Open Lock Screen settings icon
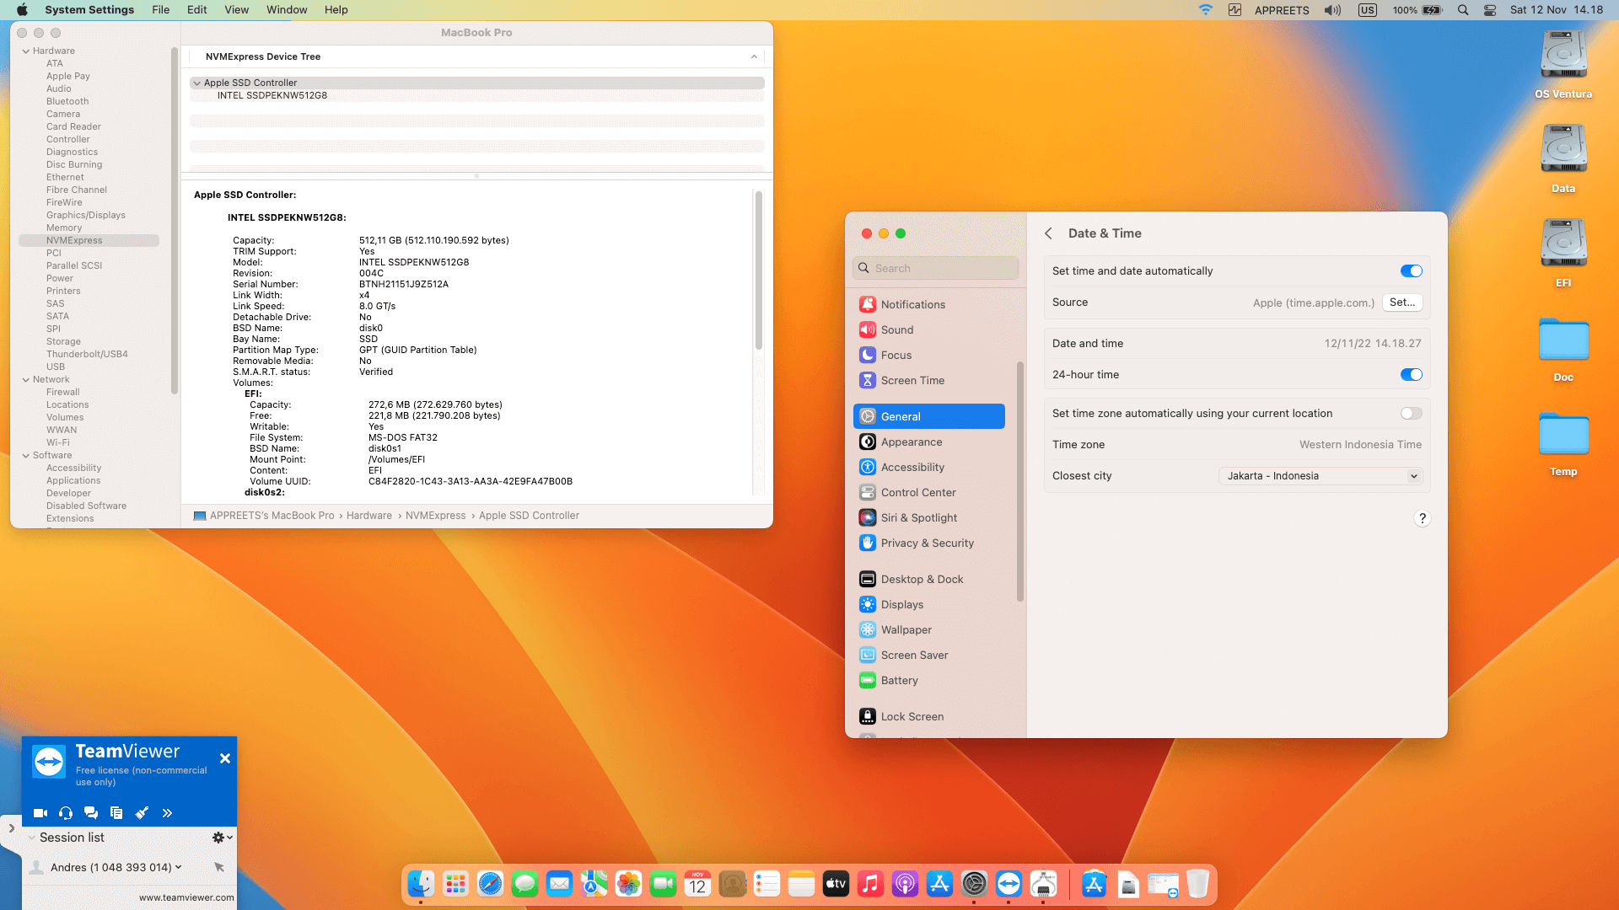The image size is (1619, 910). pos(868,716)
